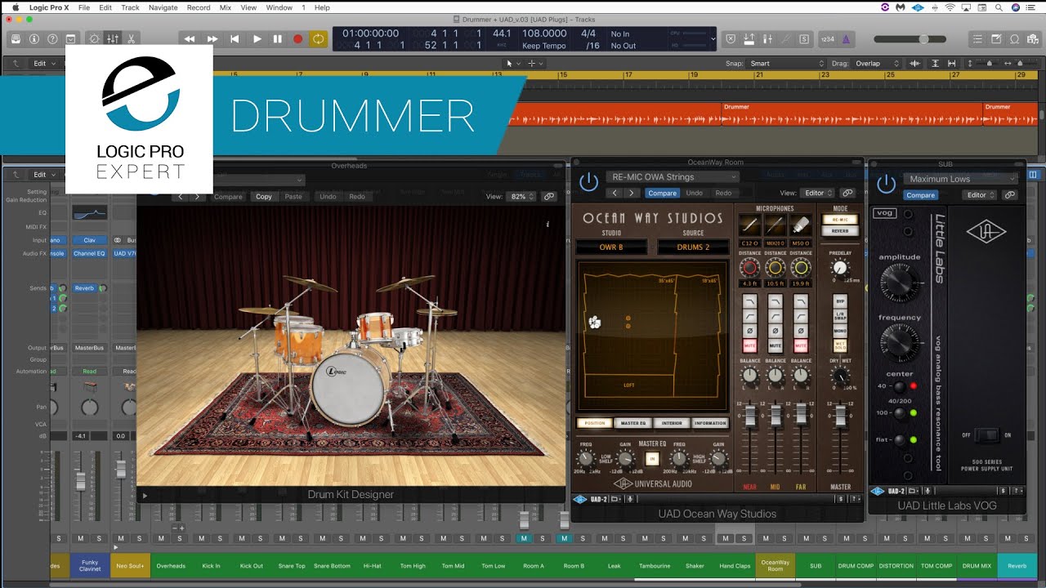Screen dimensions: 1046x588
Task: Toggle the yellow Cycle mode button
Action: tap(319, 38)
